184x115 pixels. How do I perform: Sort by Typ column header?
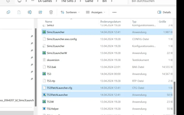pyautogui.click(x=134, y=22)
